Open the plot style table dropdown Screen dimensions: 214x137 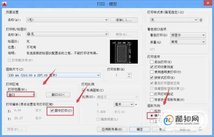point(174,20)
